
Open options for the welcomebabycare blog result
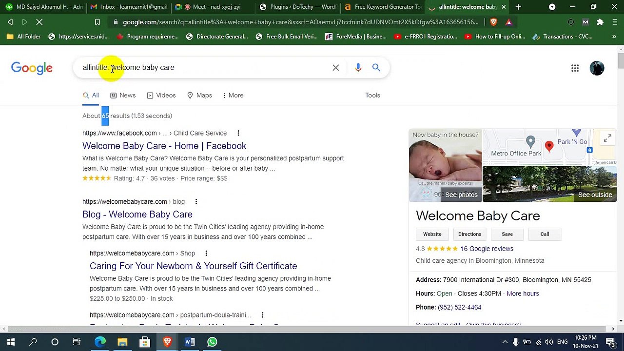[x=196, y=202]
